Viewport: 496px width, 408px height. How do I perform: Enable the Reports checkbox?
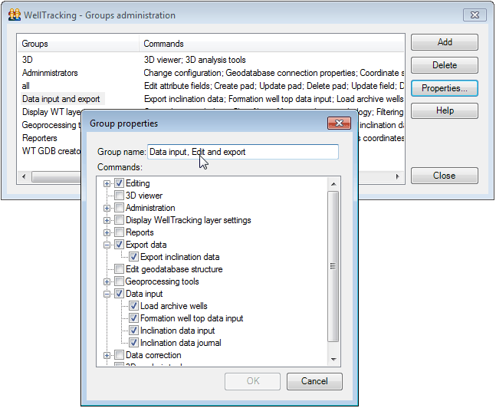(x=120, y=232)
